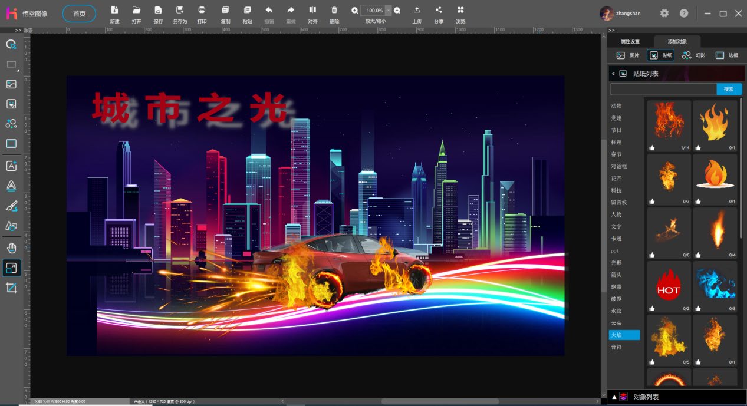Image resolution: width=747 pixels, height=406 pixels.
Task: Expand the 对象列表 panel at bottom
Action: [x=614, y=397]
